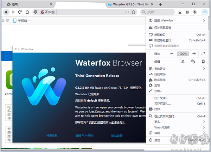Expand Web 开发者 submenu
The width and height of the screenshot is (211, 152).
177,127
